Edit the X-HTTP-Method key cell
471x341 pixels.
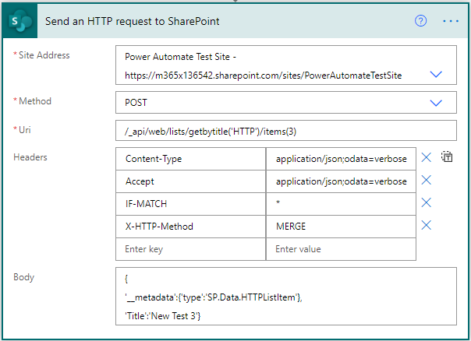click(x=191, y=227)
